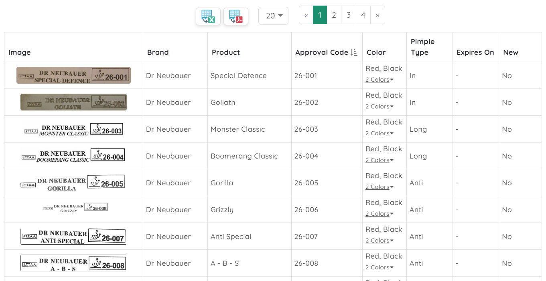Expand 2 Colors for Anti Special row
546x281 pixels.
click(379, 241)
